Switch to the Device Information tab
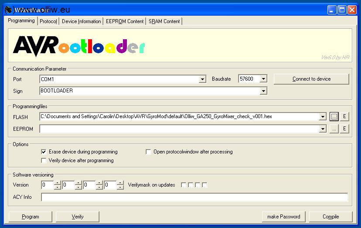The image size is (361, 228). [x=82, y=21]
